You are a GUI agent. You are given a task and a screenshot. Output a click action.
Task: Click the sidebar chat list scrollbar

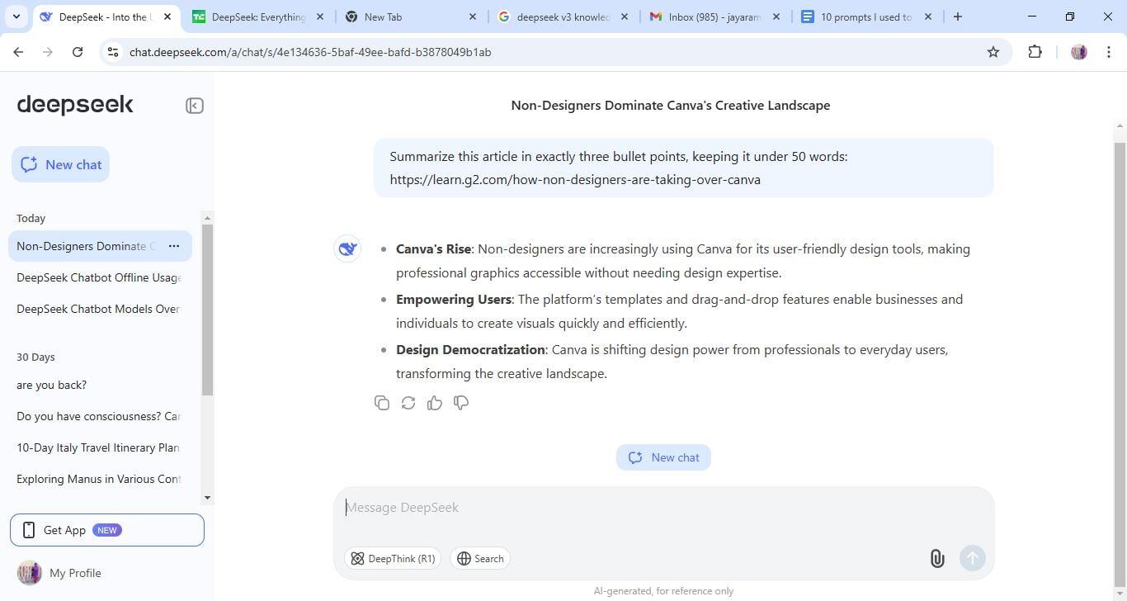click(x=207, y=310)
